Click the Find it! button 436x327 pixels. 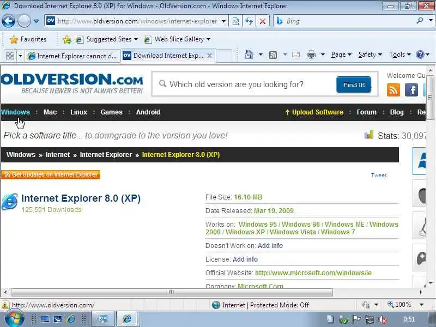point(354,84)
